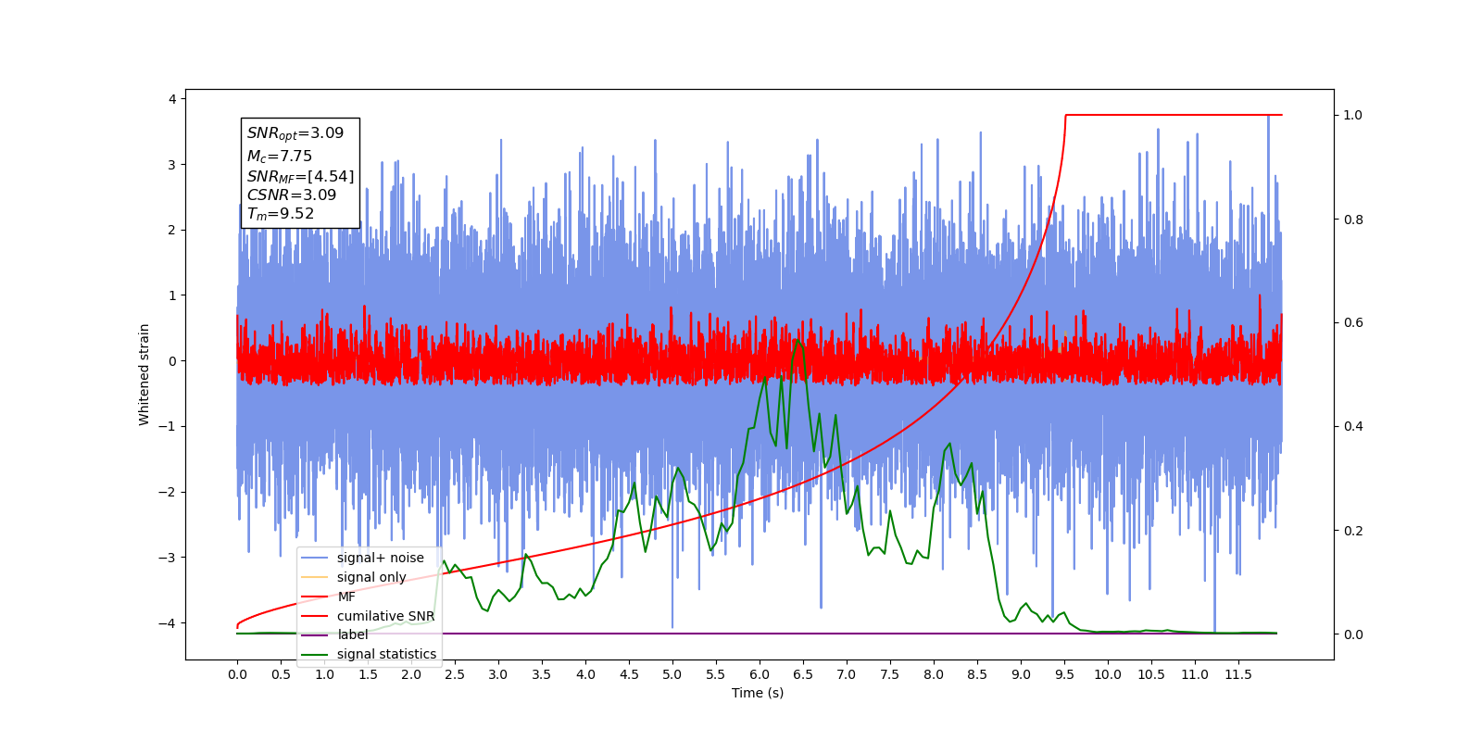
Task: Click the 'Whitened strain' y-axis label
Action: [x=144, y=374]
